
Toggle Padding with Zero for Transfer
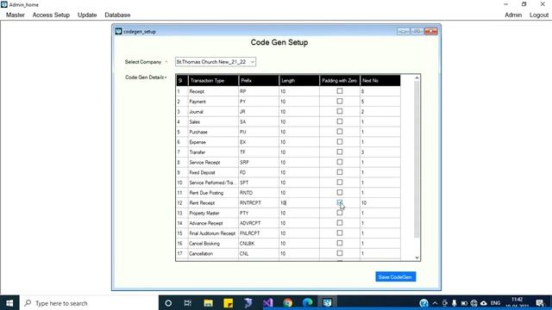[340, 152]
